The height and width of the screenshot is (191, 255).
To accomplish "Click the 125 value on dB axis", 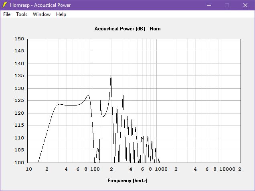I will (x=19, y=100).
